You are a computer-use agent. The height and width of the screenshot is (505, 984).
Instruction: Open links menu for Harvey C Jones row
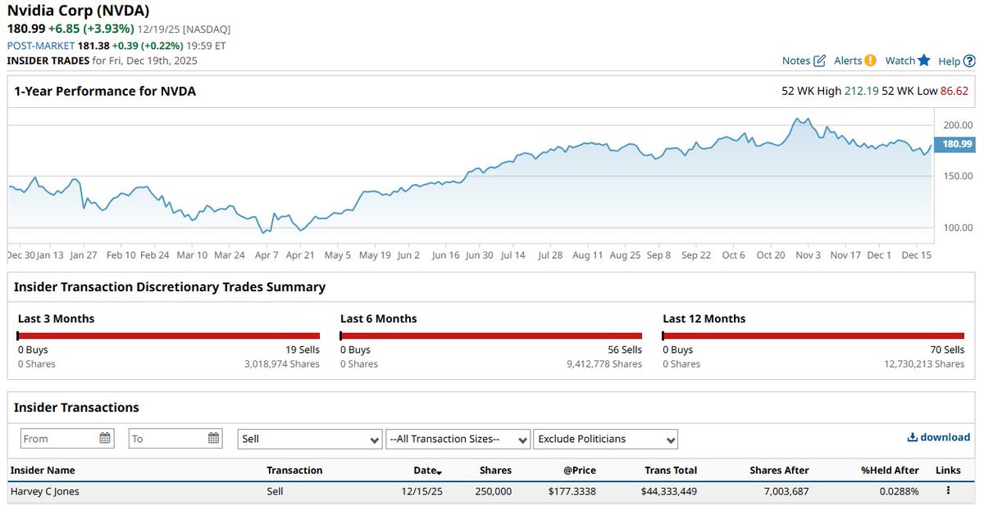tap(948, 491)
